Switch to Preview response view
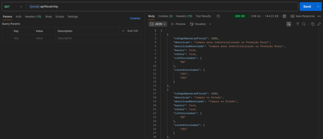 click(178, 24)
